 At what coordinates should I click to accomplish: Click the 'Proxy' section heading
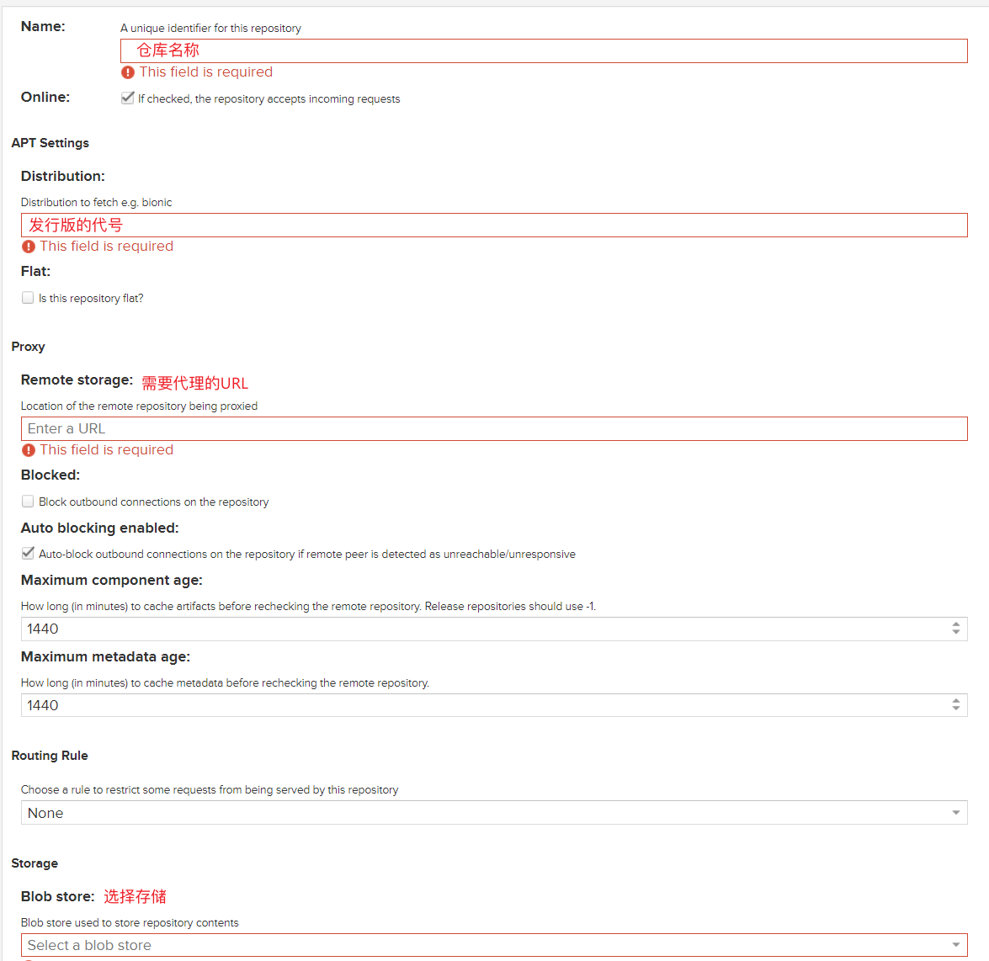click(x=29, y=347)
